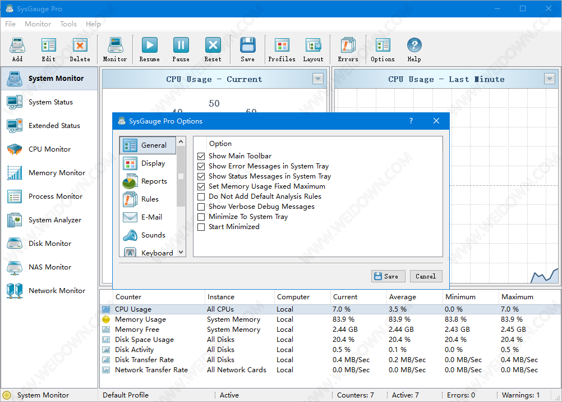Uncheck Show Error Messages in System Tray
562x402 pixels.
click(x=201, y=166)
